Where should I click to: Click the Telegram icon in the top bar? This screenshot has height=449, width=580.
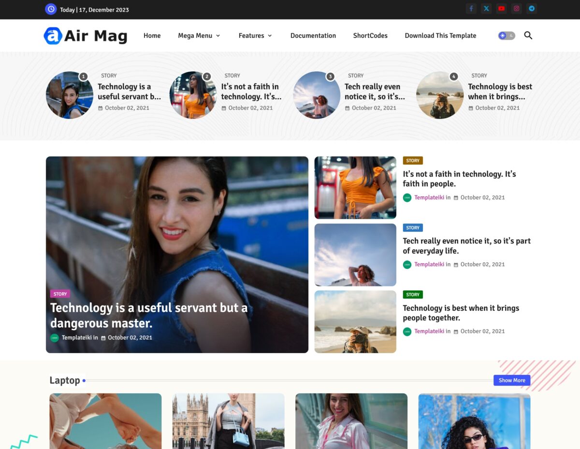tap(532, 8)
